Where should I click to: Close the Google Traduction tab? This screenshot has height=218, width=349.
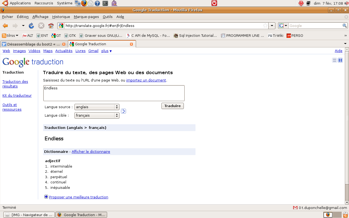coord(131,44)
